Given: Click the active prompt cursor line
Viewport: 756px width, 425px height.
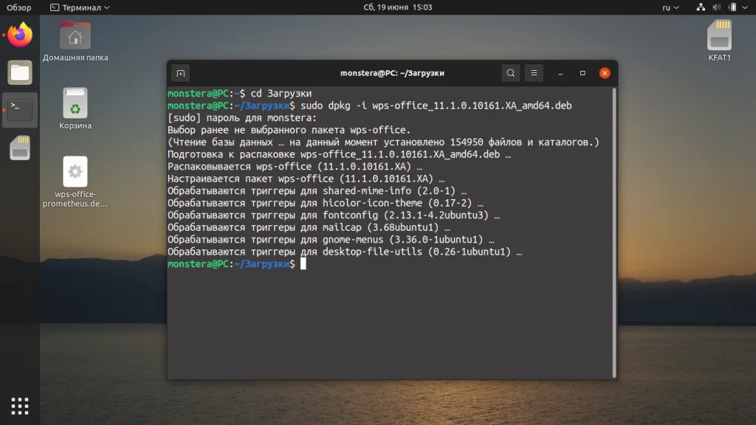Looking at the screenshot, I should click(237, 264).
